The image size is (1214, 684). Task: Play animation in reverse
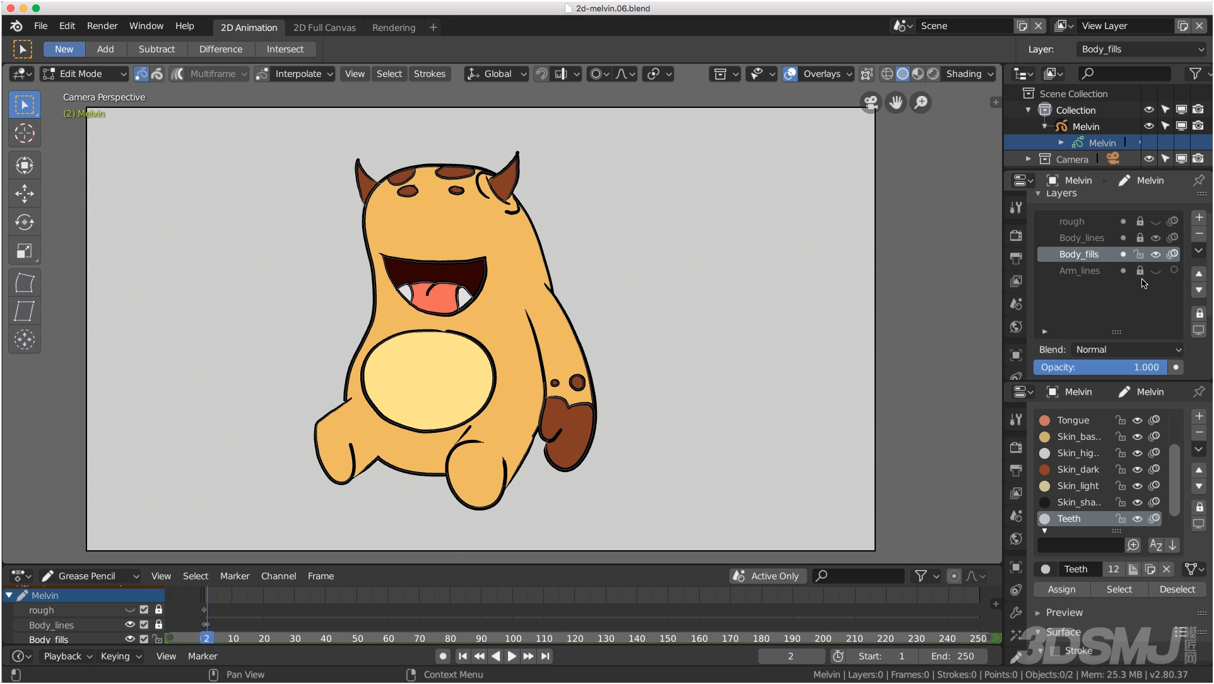[495, 656]
